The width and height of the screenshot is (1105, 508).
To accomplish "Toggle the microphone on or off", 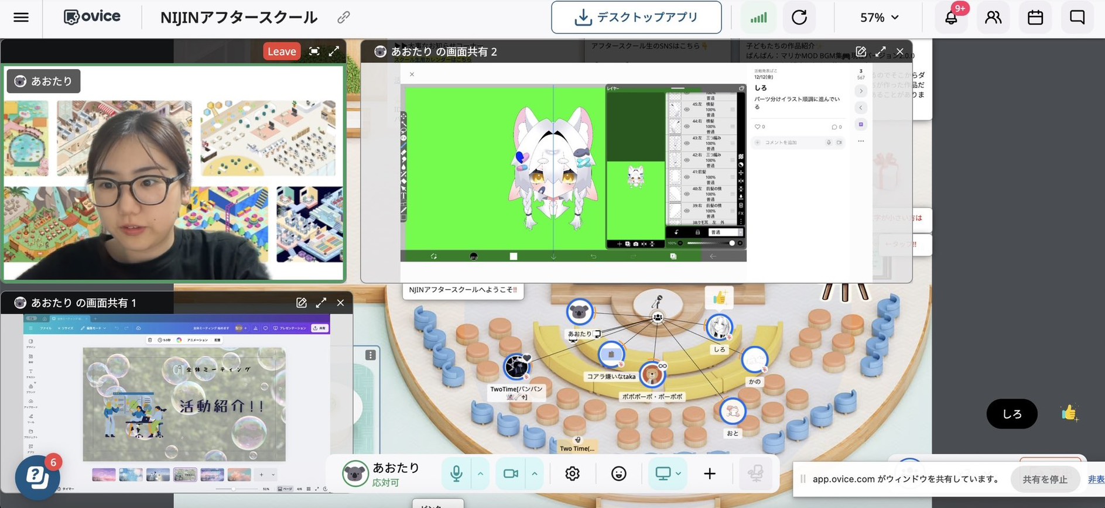I will coord(456,473).
